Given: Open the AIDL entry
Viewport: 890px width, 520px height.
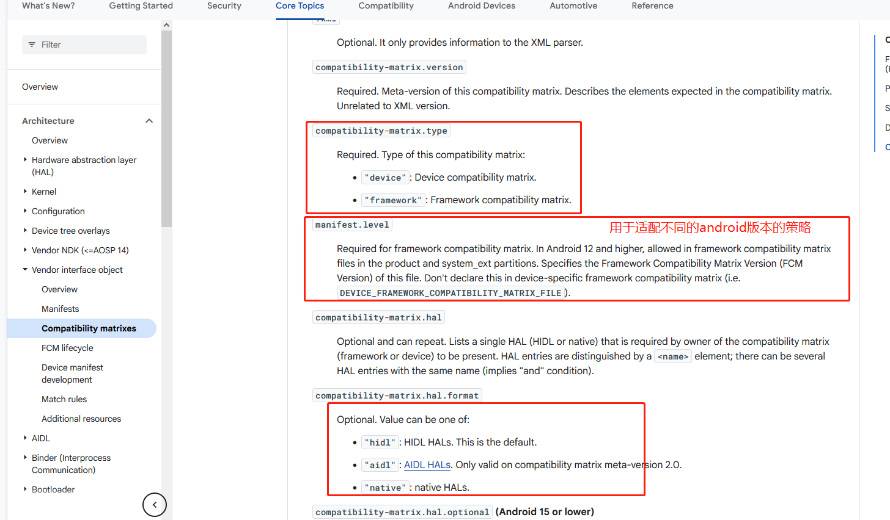Looking at the screenshot, I should pos(41,438).
